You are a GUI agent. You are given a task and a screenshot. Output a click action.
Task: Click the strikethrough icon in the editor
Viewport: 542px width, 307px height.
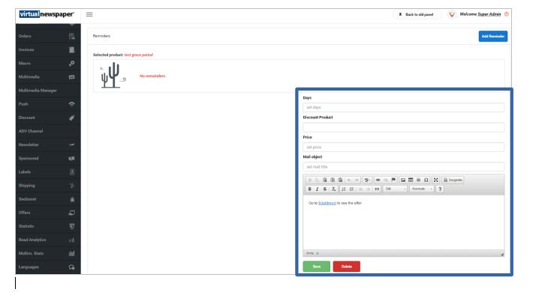pyautogui.click(x=324, y=189)
